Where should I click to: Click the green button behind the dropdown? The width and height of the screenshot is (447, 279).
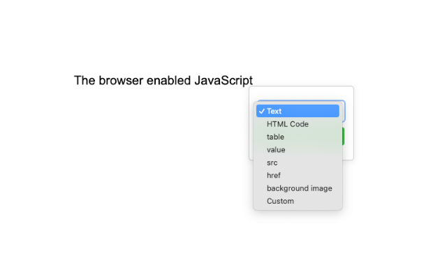click(x=343, y=136)
